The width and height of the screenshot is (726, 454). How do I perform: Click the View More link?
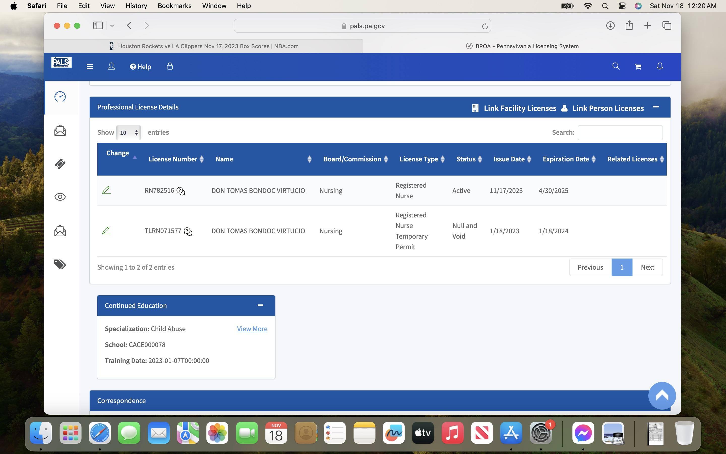tap(252, 329)
